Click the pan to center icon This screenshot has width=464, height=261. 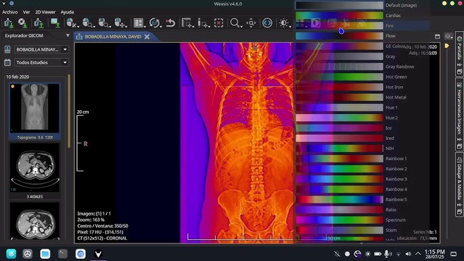[251, 23]
